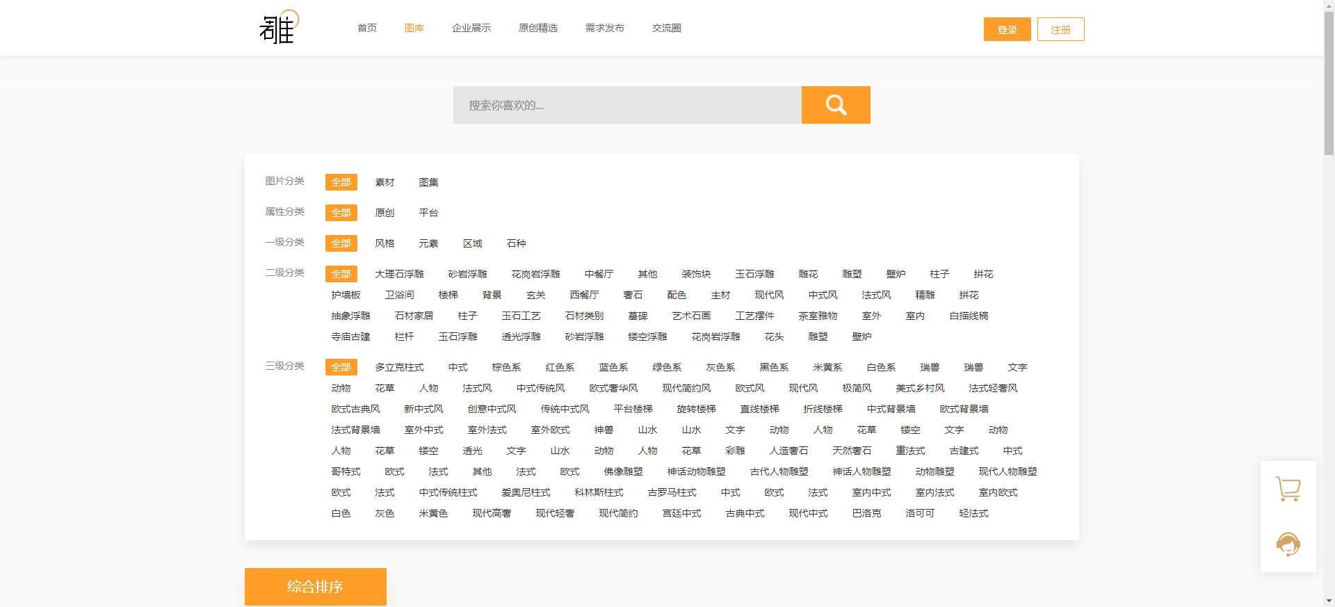The width and height of the screenshot is (1335, 607).
Task: Open the 需求发布 nav item
Action: [x=605, y=28]
